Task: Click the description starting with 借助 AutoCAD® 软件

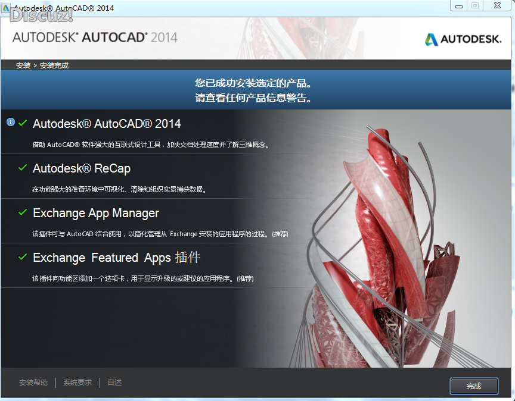Action: (151, 145)
